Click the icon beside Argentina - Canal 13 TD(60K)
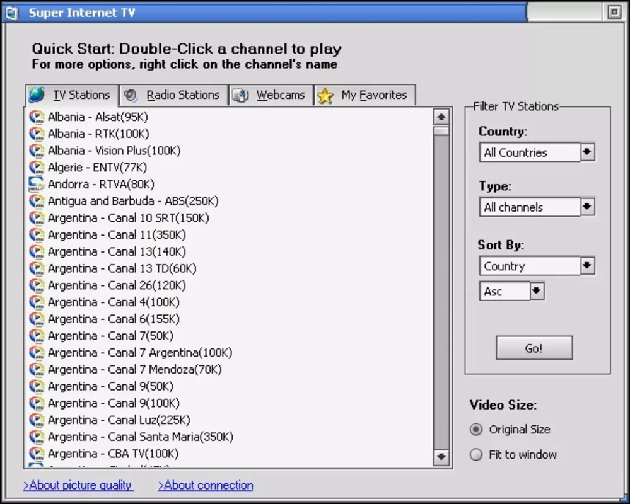 click(37, 269)
